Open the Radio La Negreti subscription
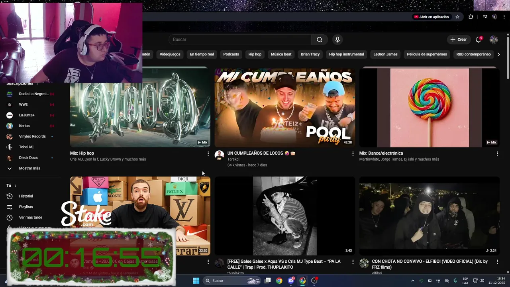The height and width of the screenshot is (287, 510). click(30, 94)
